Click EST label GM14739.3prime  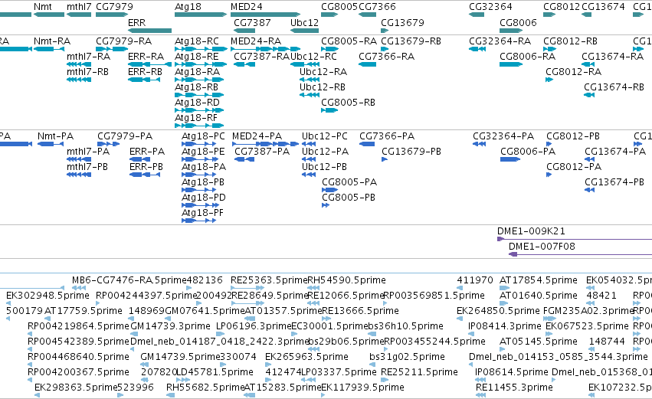(x=171, y=326)
